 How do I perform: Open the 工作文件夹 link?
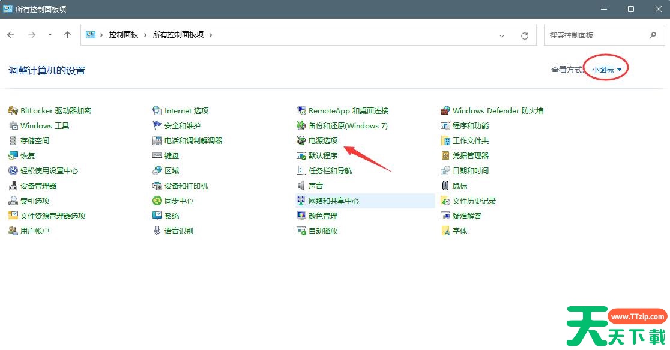tap(471, 140)
